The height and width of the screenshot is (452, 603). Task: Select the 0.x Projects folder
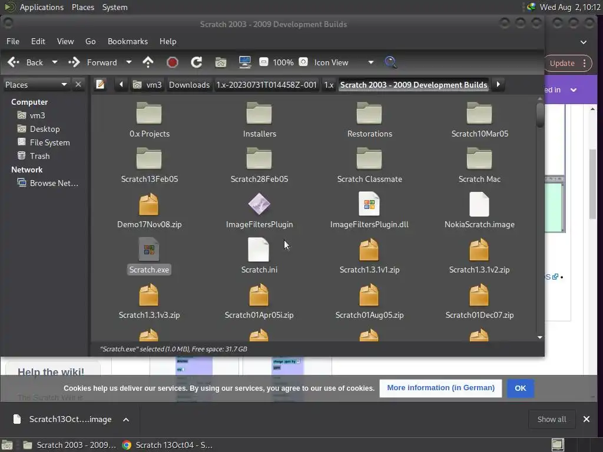149,120
